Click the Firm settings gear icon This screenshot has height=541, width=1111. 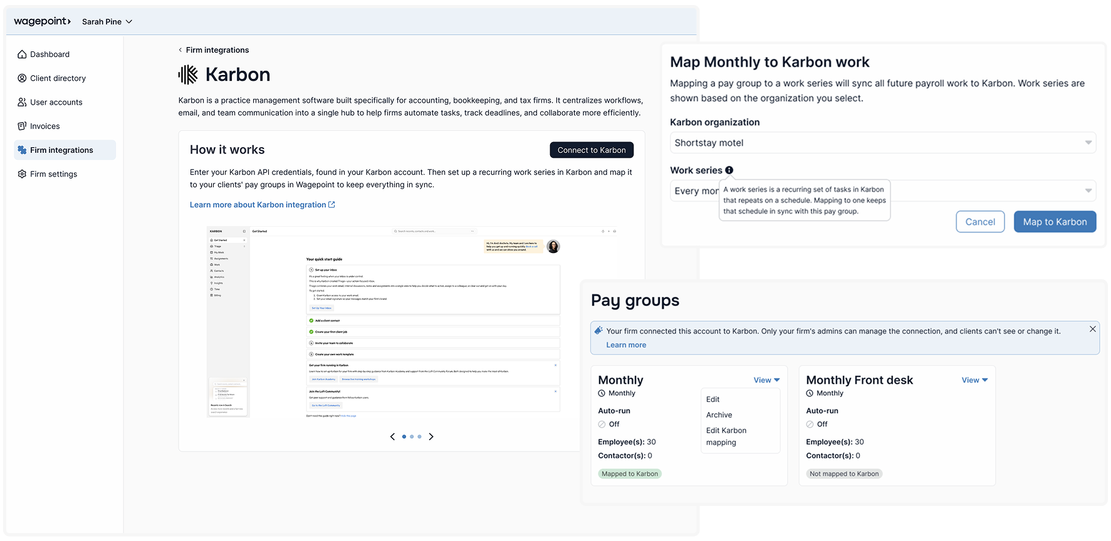22,174
